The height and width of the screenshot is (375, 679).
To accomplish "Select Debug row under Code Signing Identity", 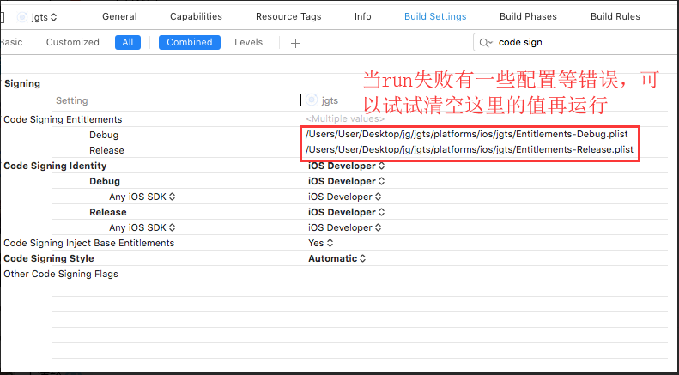I will [105, 181].
